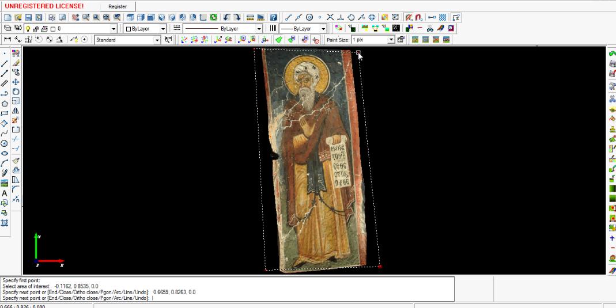Select the Line tool in left toolbar

(x=5, y=63)
